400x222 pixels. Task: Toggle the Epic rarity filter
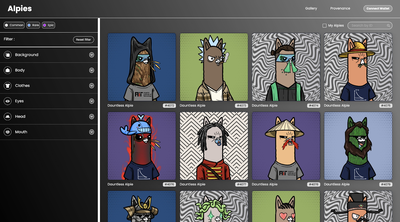coord(48,25)
